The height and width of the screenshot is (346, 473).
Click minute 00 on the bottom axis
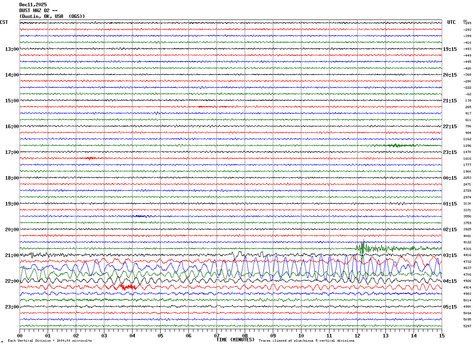pyautogui.click(x=20, y=335)
